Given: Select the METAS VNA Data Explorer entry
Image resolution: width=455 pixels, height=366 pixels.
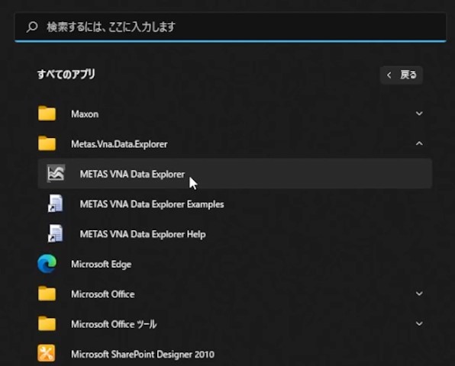Looking at the screenshot, I should click(235, 174).
